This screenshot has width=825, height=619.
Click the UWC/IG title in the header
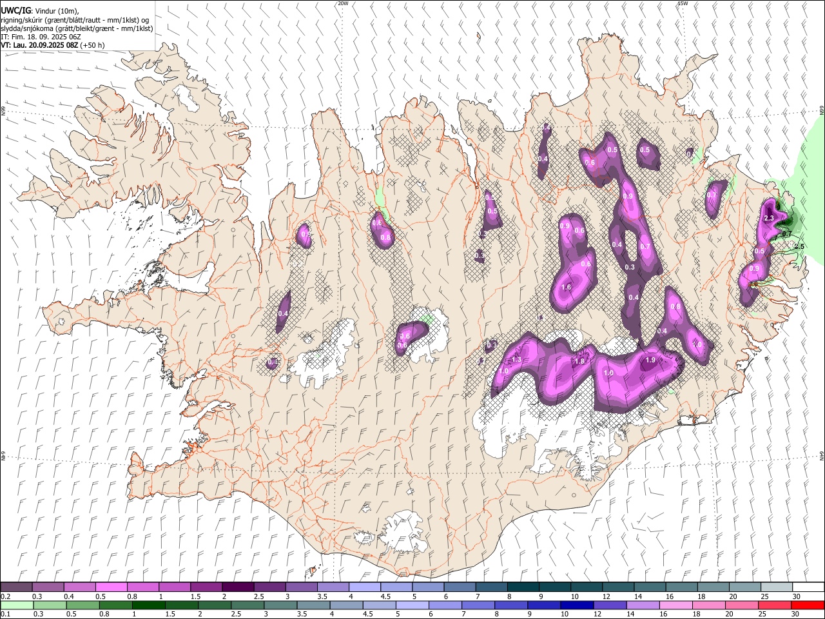[x=15, y=11]
